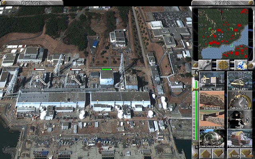Toggle the world map view button
This screenshot has height=159, width=255.
click(x=240, y=65)
